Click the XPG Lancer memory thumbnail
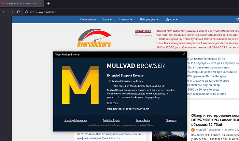This screenshot has height=141, width=239. click(169, 136)
